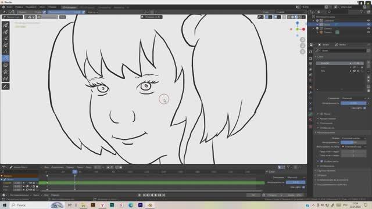The height and width of the screenshot is (209, 372).
Task: Open the sculpt mode selector dropdown
Action: click(13, 17)
